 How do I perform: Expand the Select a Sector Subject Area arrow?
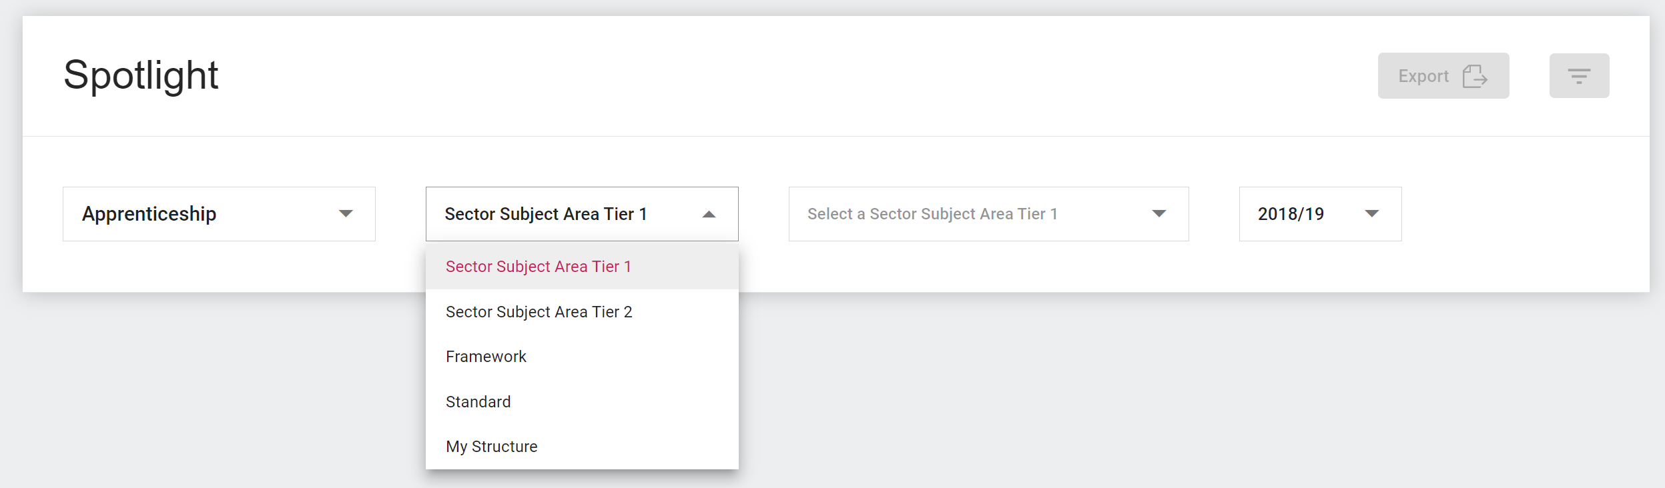1158,214
